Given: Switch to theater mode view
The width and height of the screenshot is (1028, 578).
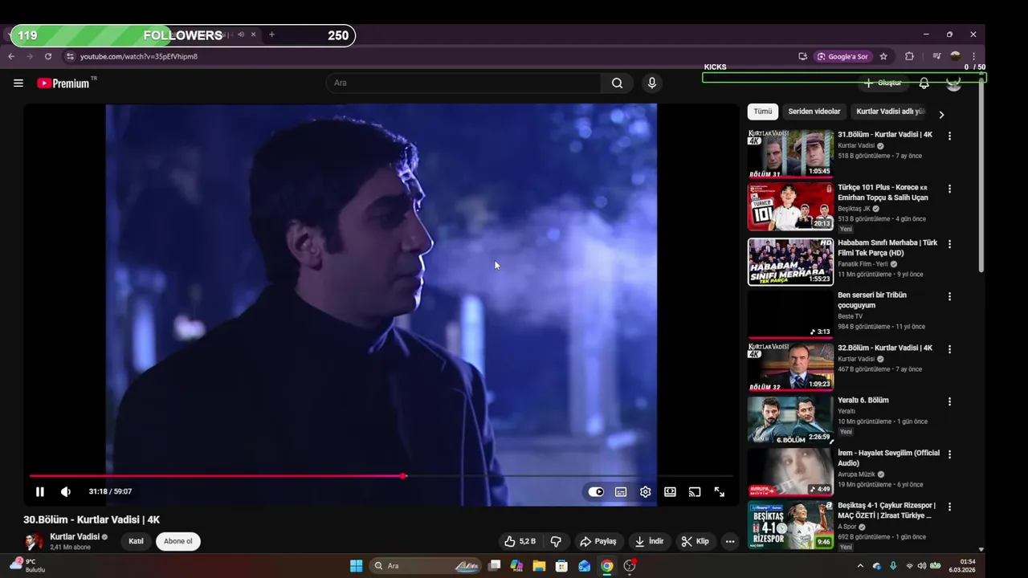Looking at the screenshot, I should click(670, 492).
